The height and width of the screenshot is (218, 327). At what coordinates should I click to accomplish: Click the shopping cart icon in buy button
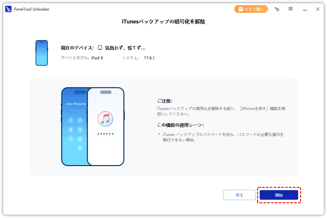point(241,9)
